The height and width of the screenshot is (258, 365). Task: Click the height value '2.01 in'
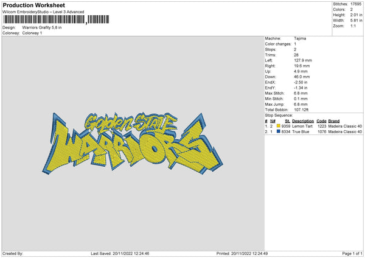tap(356, 15)
